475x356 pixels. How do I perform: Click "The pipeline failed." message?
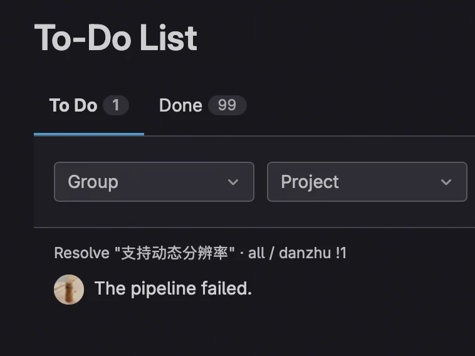173,289
